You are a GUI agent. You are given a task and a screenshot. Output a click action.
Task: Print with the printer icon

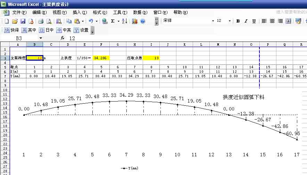41,21
